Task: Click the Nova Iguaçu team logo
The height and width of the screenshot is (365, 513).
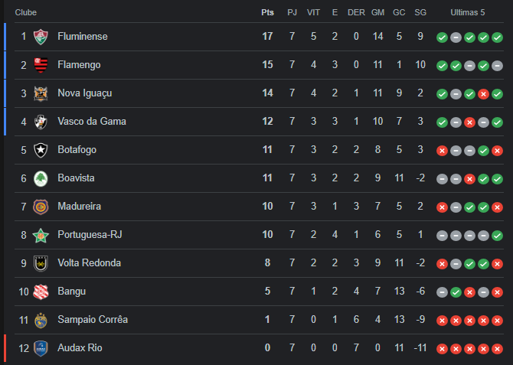Action: click(41, 93)
